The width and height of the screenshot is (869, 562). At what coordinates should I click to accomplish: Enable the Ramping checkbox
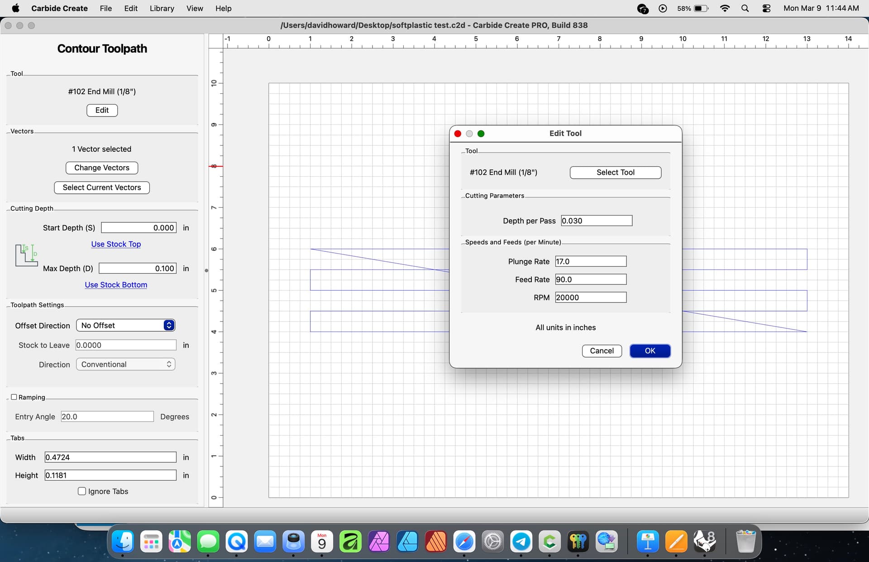[x=14, y=397]
